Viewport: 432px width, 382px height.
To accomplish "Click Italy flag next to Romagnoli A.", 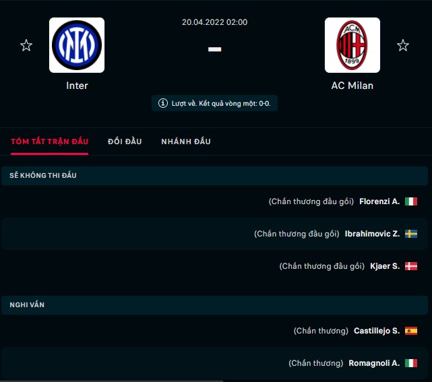I will 411,363.
